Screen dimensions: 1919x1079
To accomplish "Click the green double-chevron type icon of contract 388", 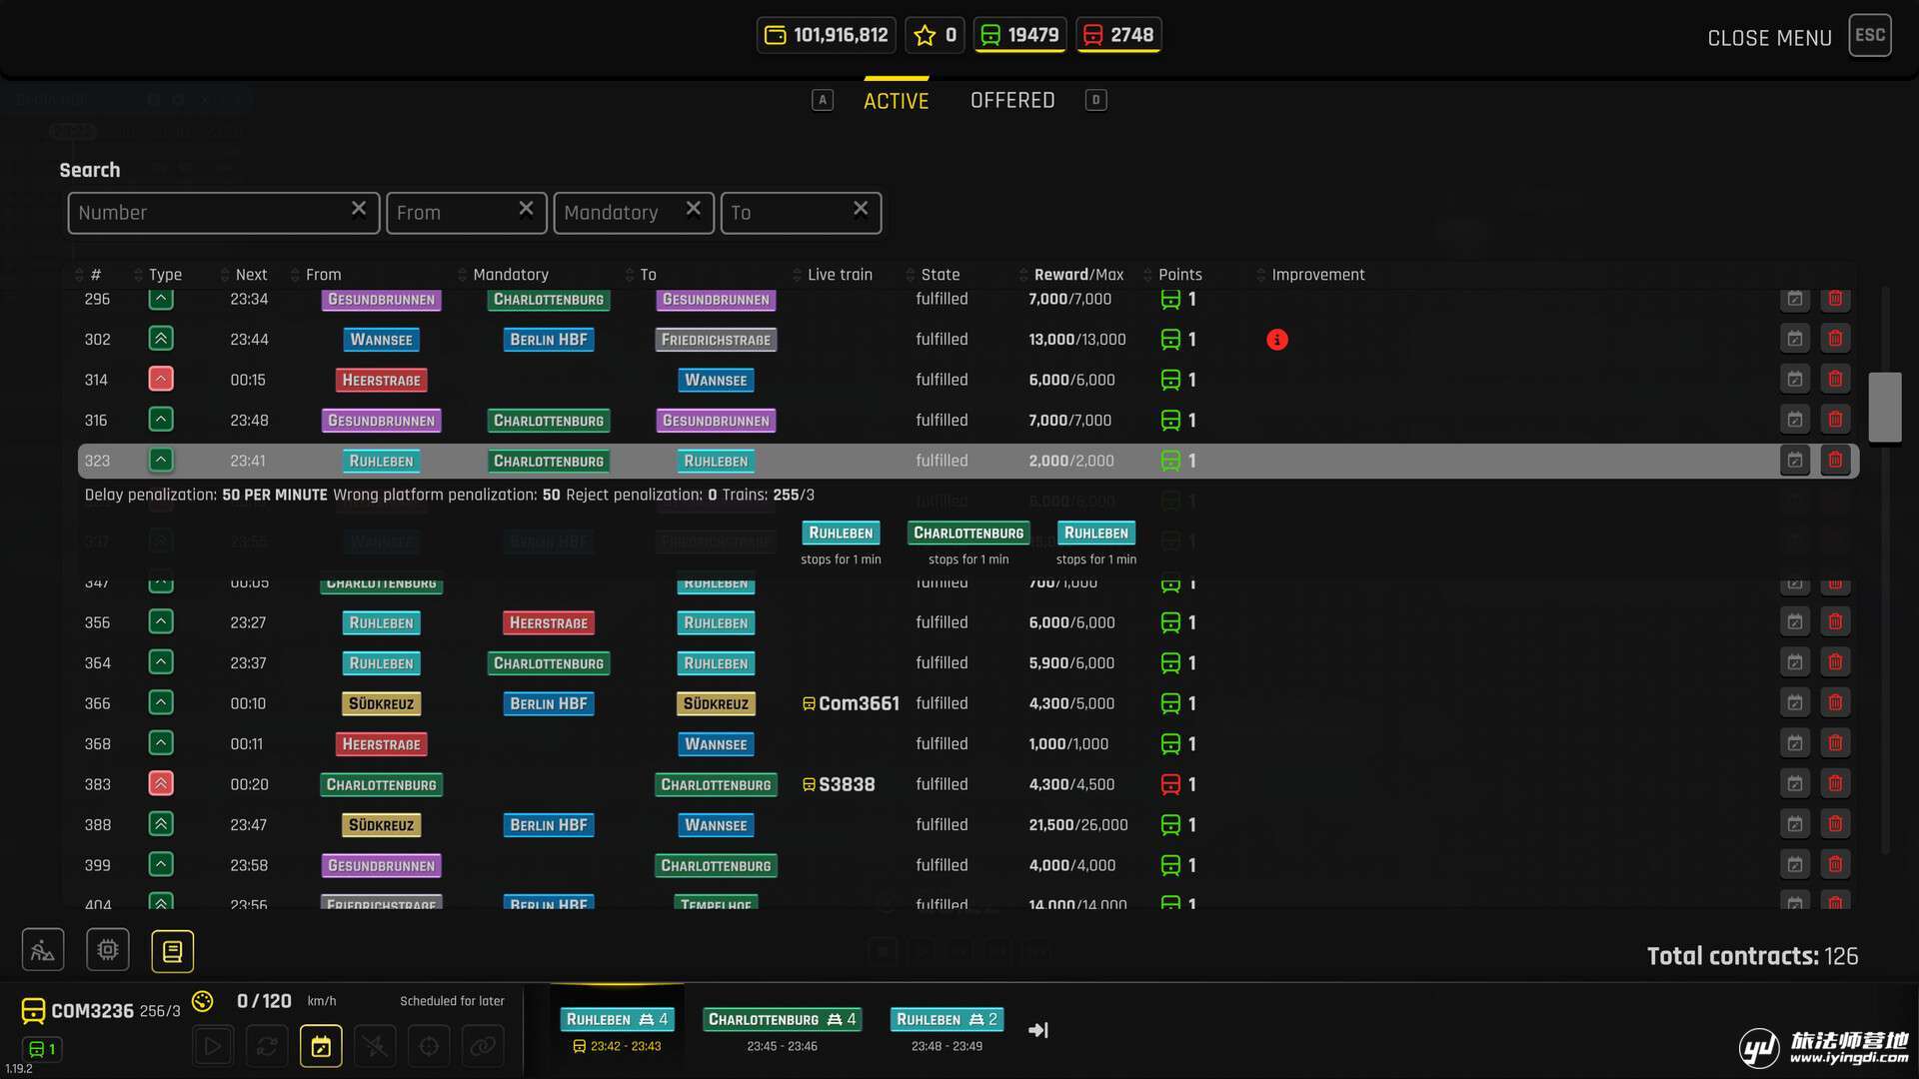I will tap(161, 824).
